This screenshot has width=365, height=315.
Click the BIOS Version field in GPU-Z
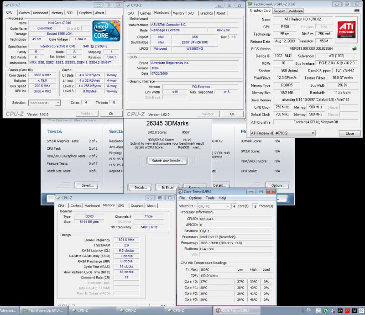(311, 48)
